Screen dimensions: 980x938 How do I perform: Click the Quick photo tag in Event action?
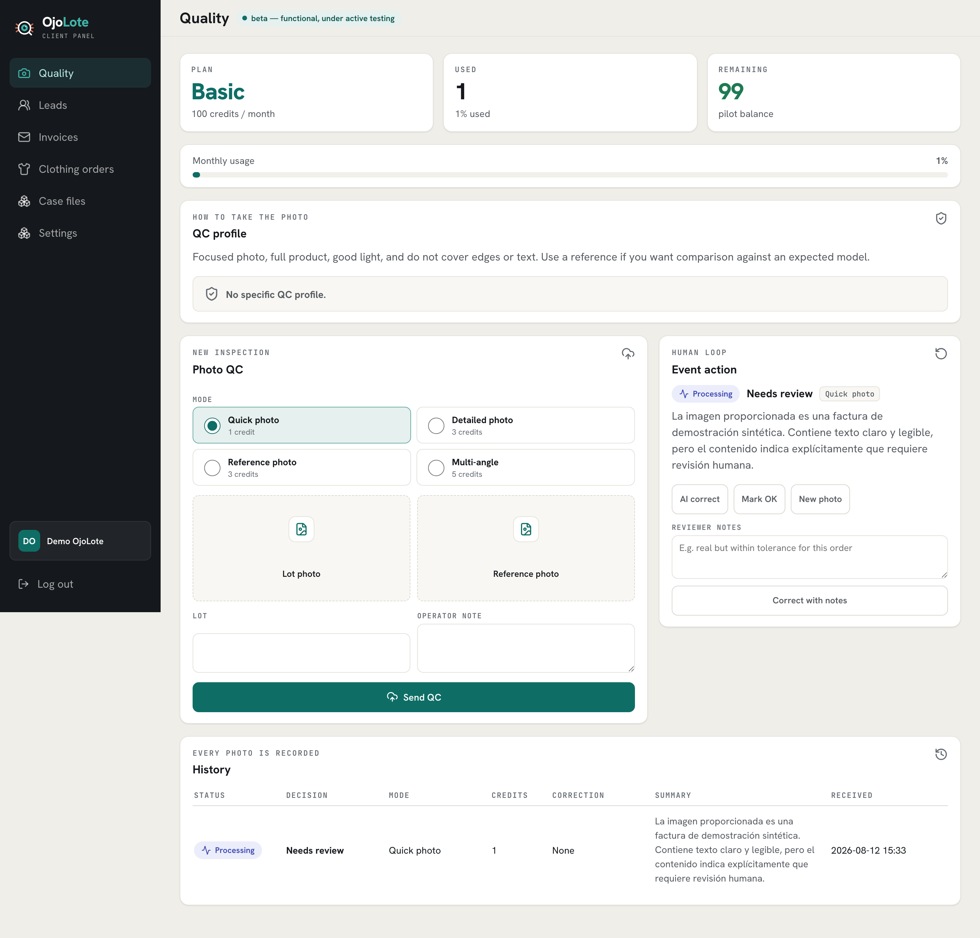(x=849, y=394)
